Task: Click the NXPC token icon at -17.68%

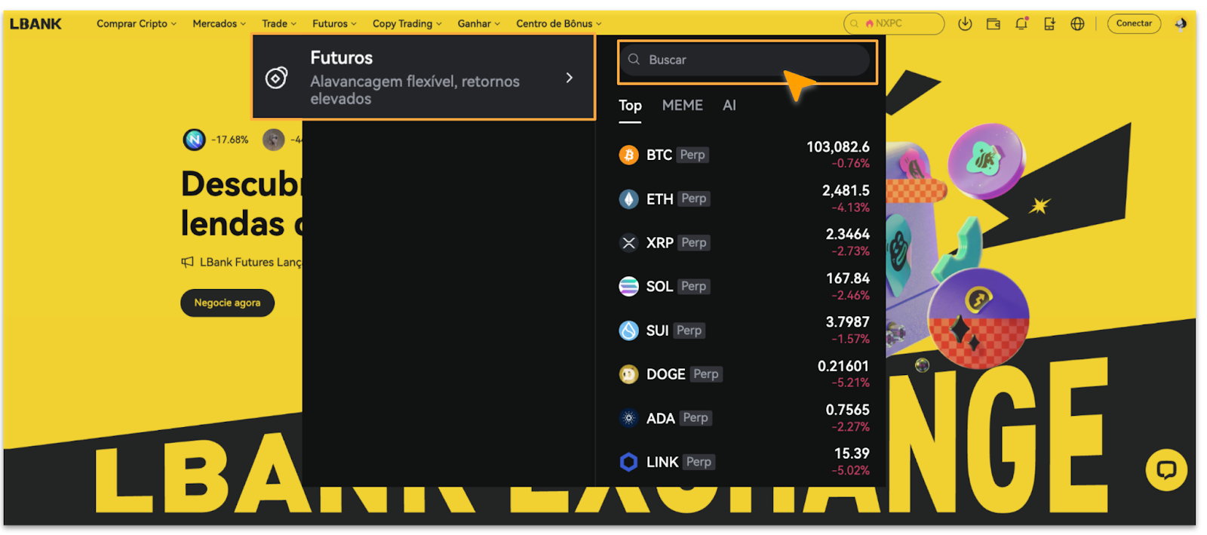Action: [195, 140]
